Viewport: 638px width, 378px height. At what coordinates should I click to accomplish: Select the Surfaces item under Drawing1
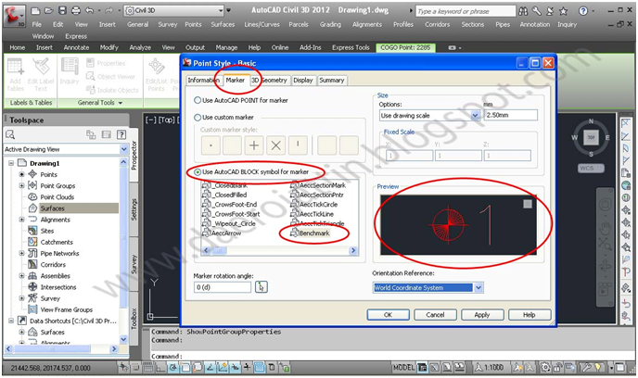tap(52, 208)
